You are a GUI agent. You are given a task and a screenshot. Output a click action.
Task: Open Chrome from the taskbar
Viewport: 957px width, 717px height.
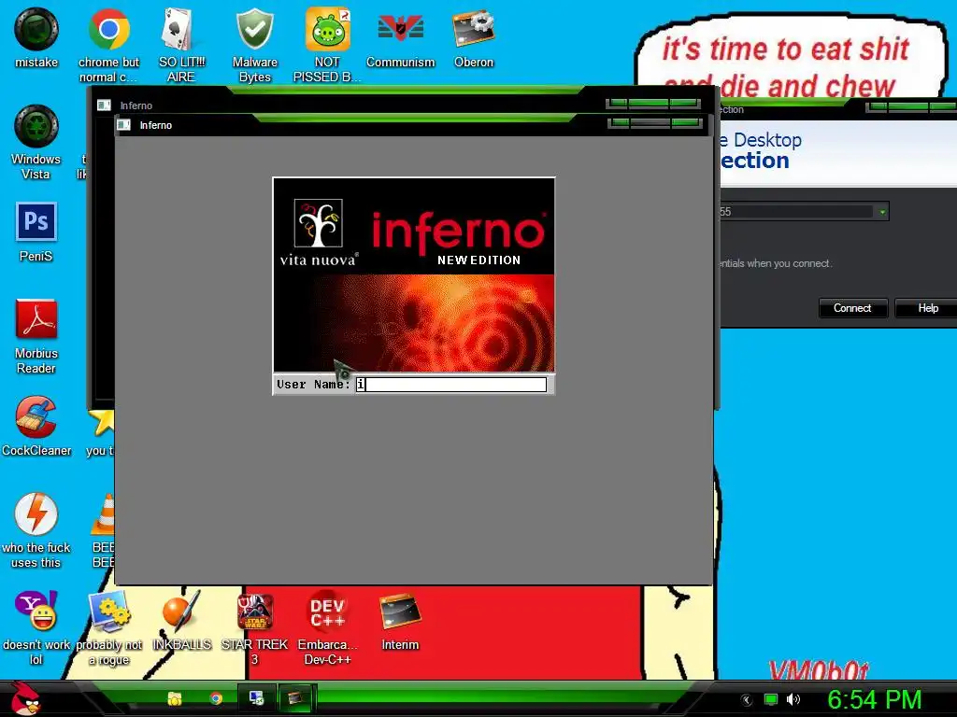[216, 698]
